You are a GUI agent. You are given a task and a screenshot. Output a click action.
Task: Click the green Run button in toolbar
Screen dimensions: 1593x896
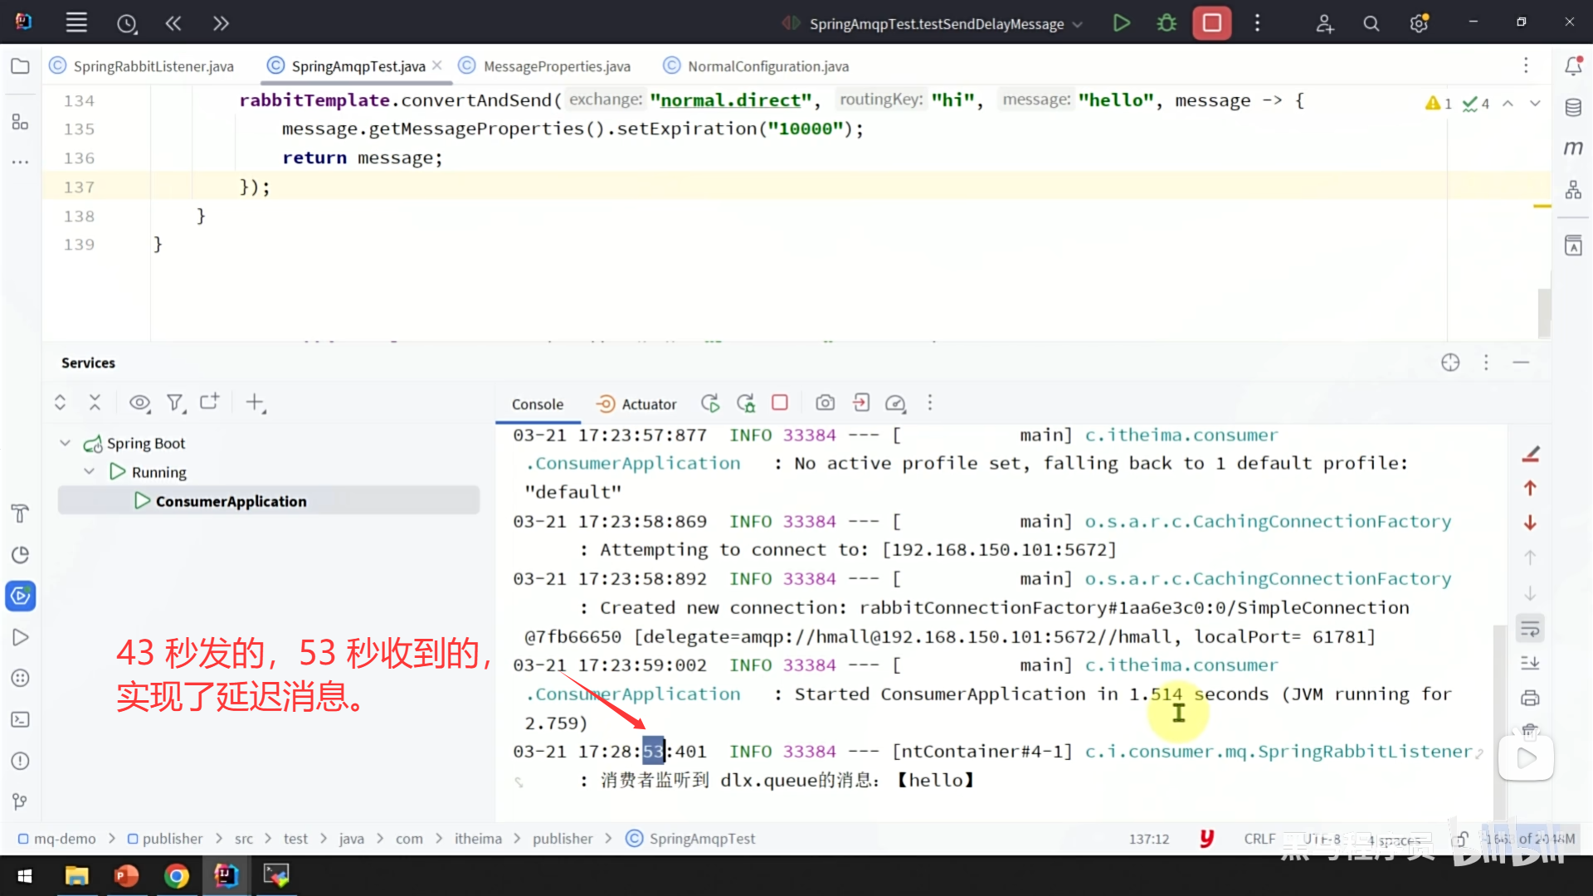click(x=1121, y=23)
